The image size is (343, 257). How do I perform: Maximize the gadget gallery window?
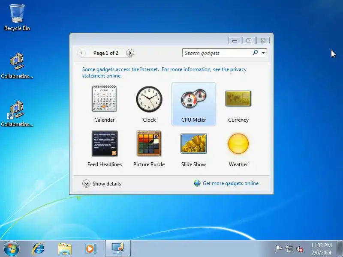249,41
